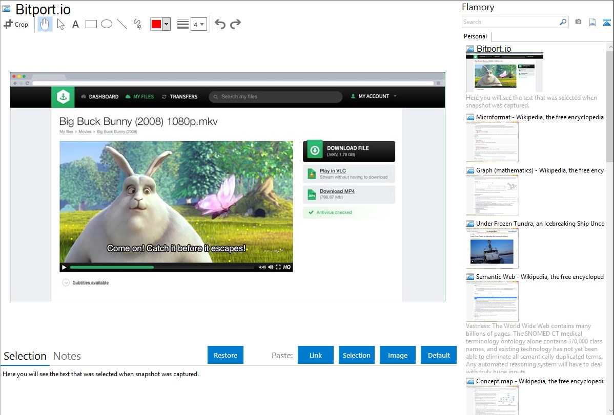Expand the Subtitles available section
This screenshot has width=614, height=415.
(66, 282)
